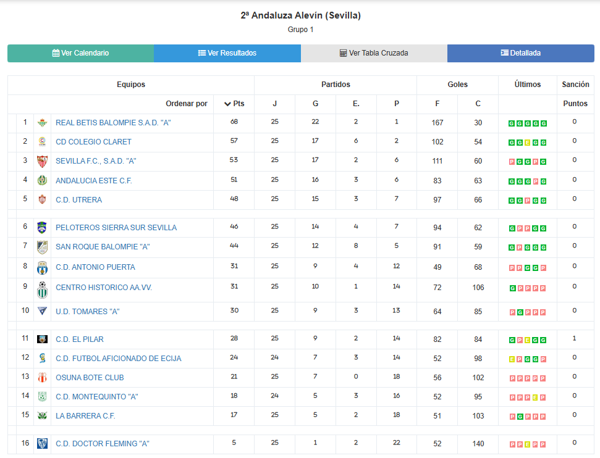Screen dimensions: 600x458
Task: Click the C.D. Antonio Puerta crest
Action: [42, 268]
